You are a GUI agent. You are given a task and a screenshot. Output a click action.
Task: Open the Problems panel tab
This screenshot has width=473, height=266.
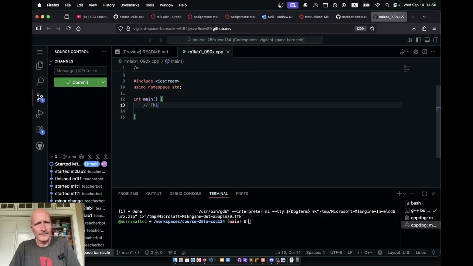[128, 194]
